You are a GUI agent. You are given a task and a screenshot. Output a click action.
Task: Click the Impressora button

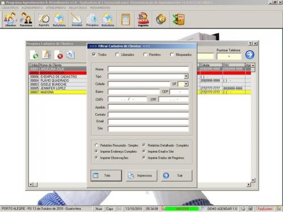141,176
